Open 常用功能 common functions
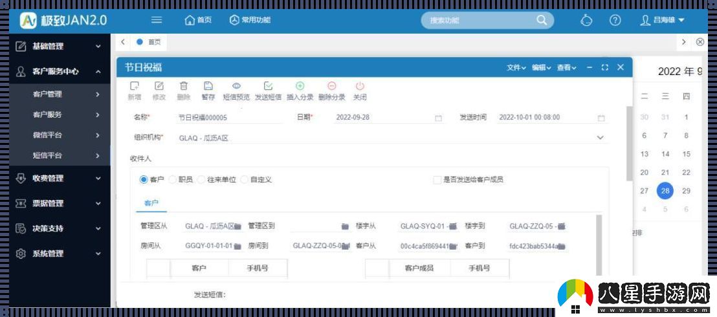This screenshot has width=717, height=317. [250, 19]
